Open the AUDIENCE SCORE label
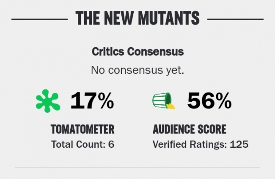 190,129
